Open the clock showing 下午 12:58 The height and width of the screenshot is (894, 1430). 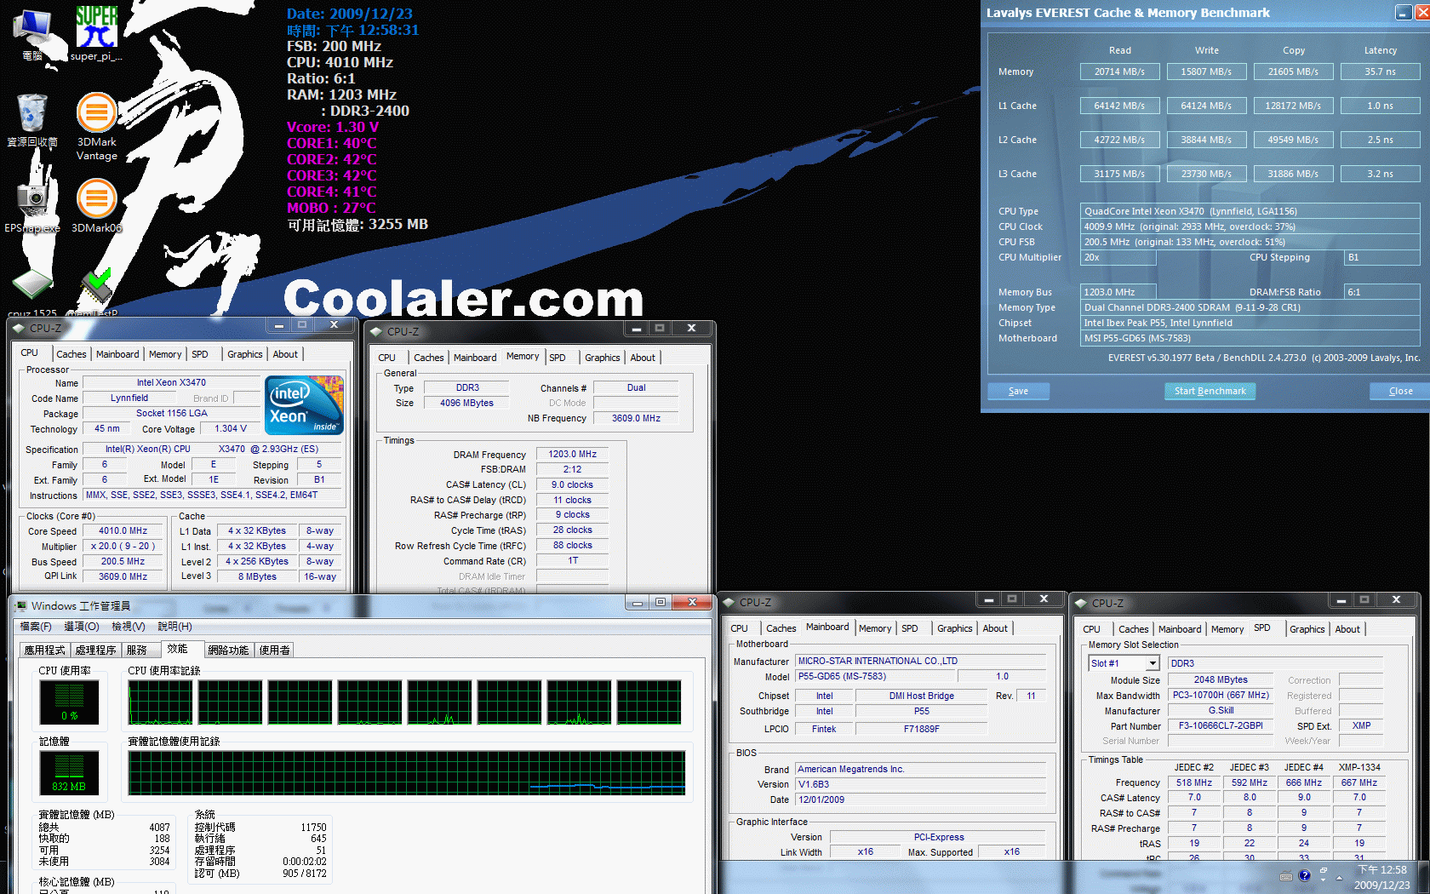[x=1382, y=877]
